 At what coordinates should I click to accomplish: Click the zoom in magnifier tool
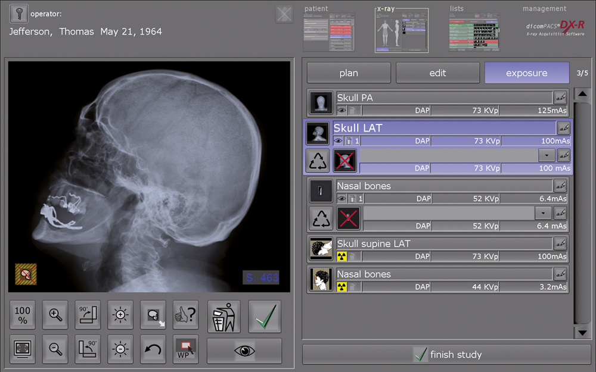tap(55, 315)
